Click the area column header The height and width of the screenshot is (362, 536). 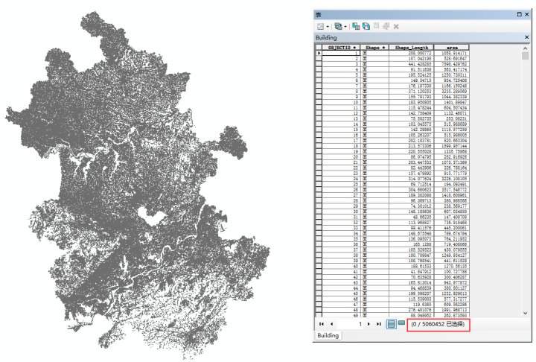pos(452,47)
